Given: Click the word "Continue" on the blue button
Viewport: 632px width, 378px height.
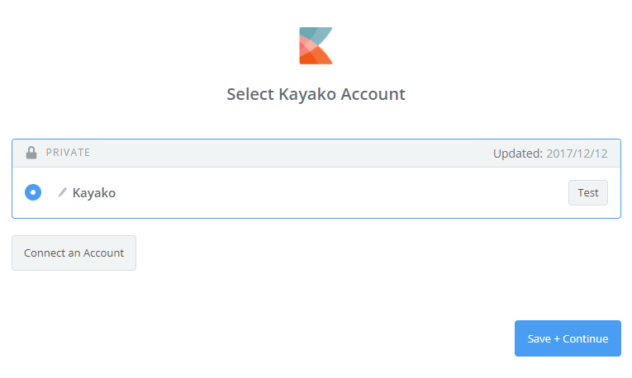Looking at the screenshot, I should coord(586,338).
